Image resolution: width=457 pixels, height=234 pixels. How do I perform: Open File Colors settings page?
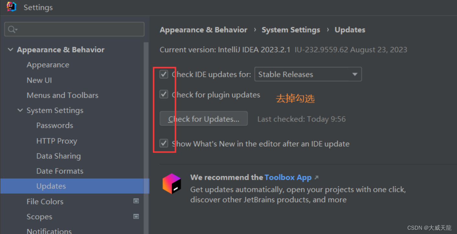[45, 201]
